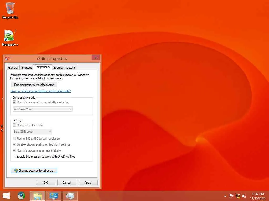Open the Windows Start button
The image size is (269, 201).
pos(6,196)
